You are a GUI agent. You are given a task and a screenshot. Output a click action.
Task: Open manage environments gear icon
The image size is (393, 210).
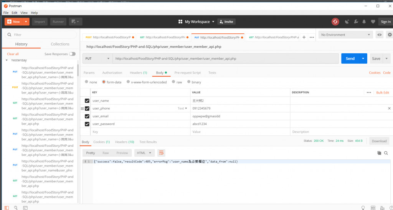pos(390,35)
